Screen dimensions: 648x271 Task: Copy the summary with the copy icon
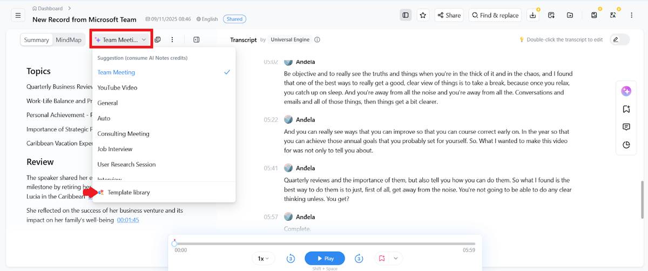pos(158,39)
